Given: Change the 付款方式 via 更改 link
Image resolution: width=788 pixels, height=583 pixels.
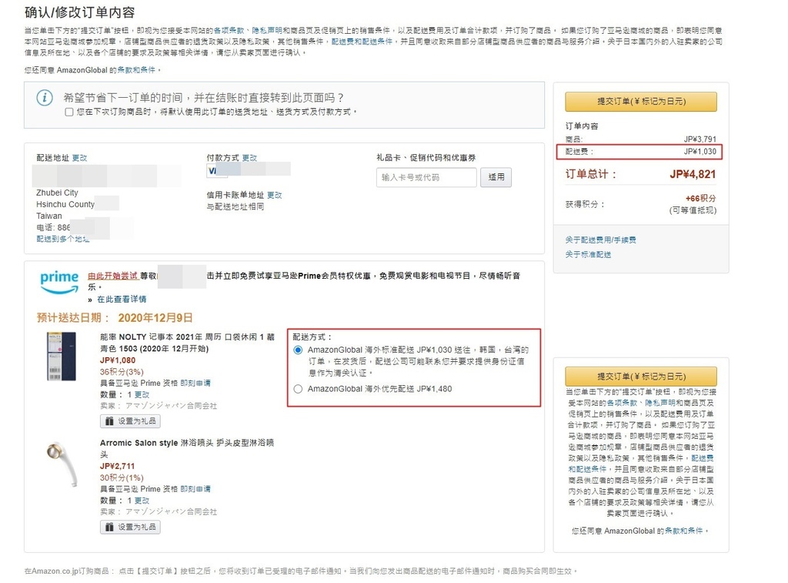Looking at the screenshot, I should (x=249, y=158).
